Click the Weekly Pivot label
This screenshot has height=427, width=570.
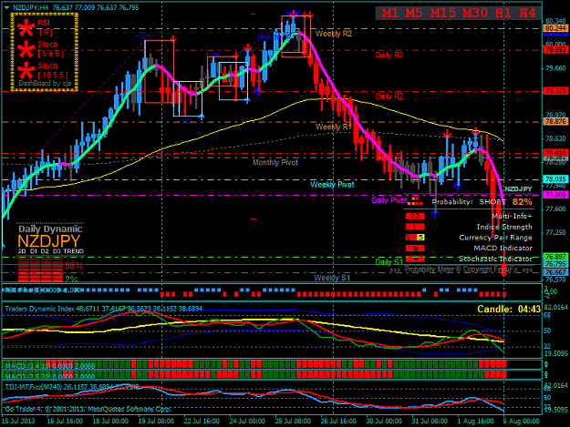tap(332, 185)
